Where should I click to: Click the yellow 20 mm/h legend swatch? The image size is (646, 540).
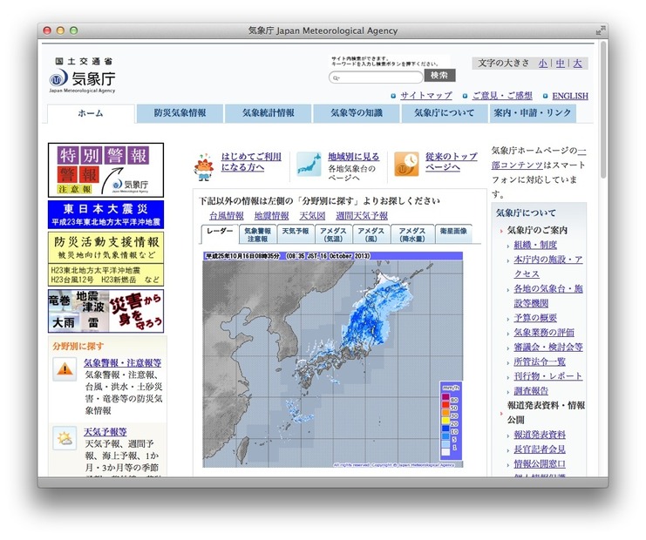[445, 421]
